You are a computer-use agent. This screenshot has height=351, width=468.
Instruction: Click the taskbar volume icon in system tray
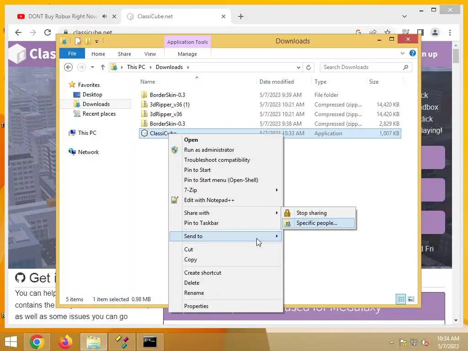tap(425, 342)
